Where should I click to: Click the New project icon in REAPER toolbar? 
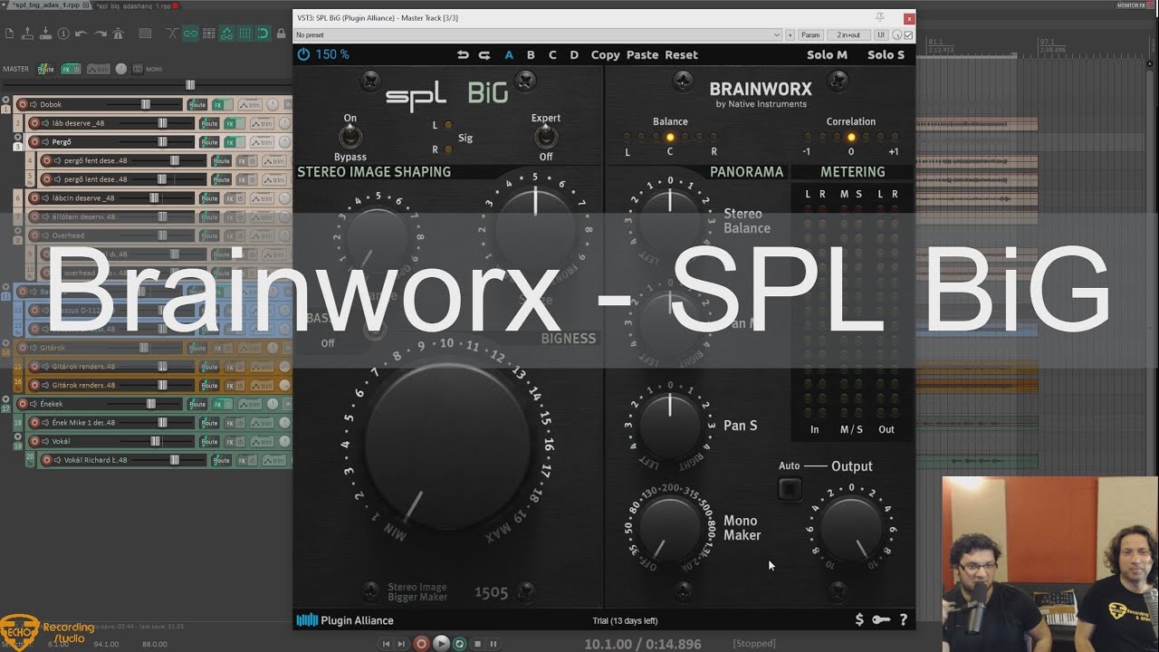(9, 34)
